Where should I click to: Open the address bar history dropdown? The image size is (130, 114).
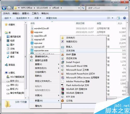[x=79, y=8]
